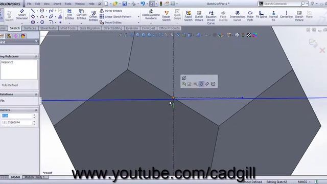Click the Make Path tool
327x184 pixels.
click(x=250, y=16)
